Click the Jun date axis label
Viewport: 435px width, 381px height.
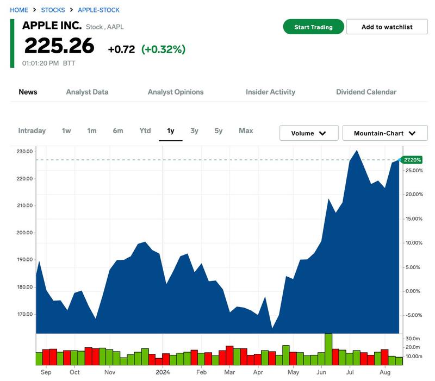(321, 372)
